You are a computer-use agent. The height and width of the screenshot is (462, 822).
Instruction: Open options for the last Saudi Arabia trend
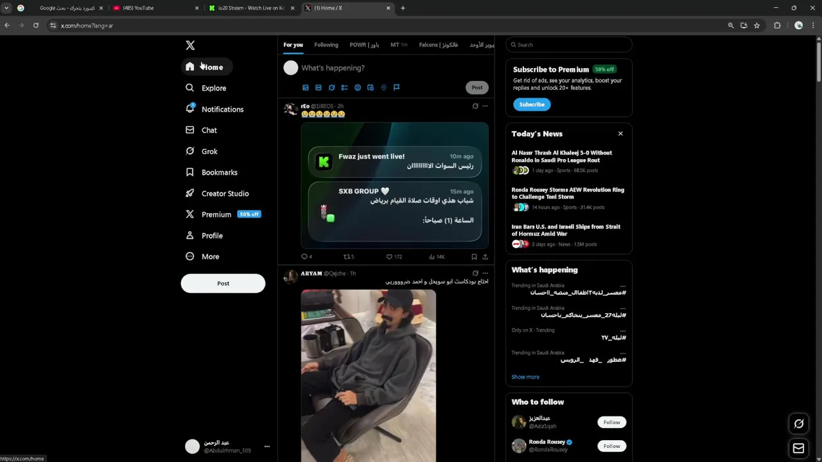coord(622,353)
